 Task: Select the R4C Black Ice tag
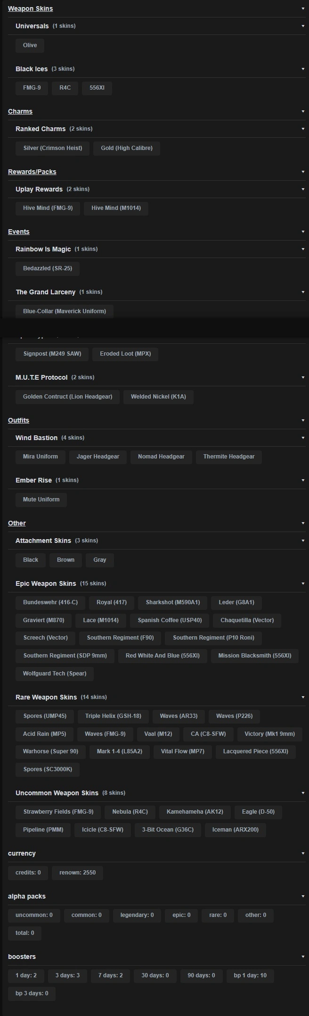coord(65,88)
